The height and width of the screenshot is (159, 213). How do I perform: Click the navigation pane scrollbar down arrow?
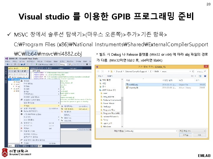point(122,127)
